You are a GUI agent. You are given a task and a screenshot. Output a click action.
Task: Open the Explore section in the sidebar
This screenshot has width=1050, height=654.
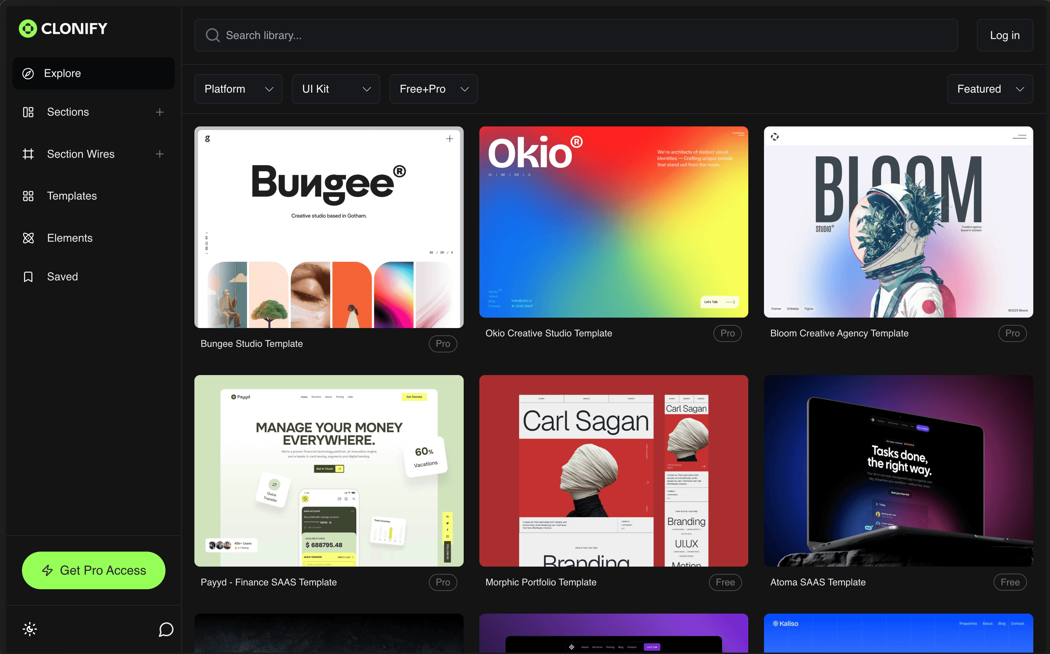tap(93, 73)
